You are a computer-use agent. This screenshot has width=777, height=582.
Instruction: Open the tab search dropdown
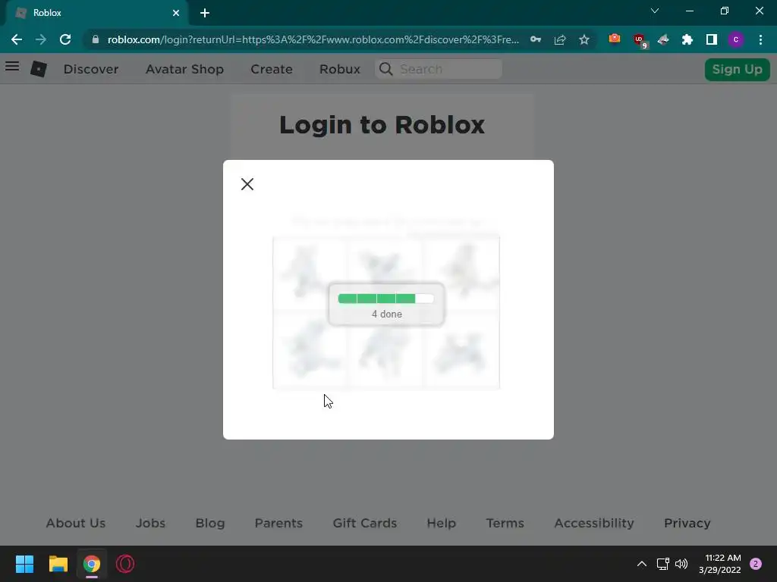[x=655, y=11]
